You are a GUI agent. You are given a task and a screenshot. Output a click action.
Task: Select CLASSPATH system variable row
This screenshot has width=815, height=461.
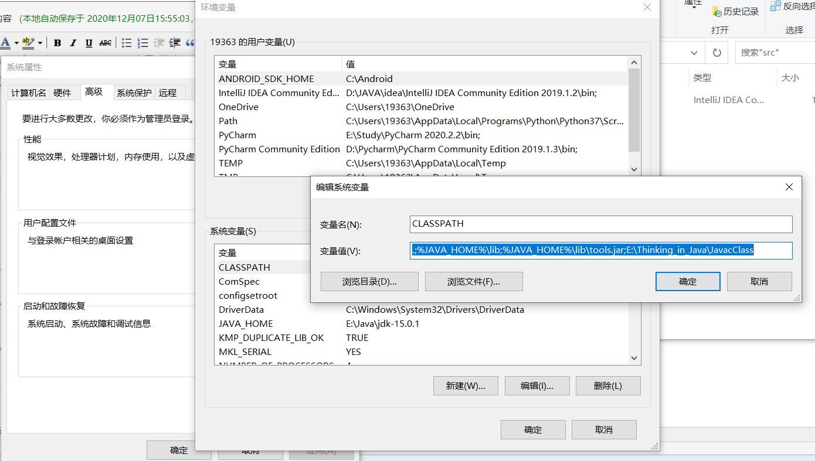pyautogui.click(x=263, y=267)
